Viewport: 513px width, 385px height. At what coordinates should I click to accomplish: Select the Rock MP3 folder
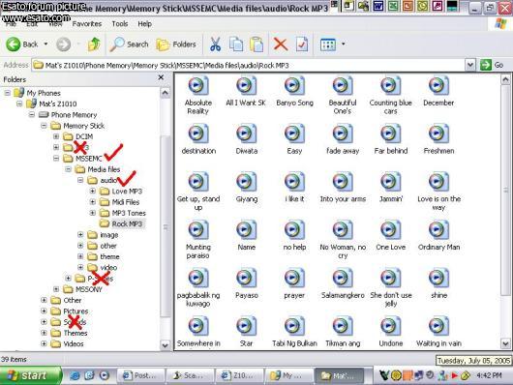pyautogui.click(x=127, y=223)
